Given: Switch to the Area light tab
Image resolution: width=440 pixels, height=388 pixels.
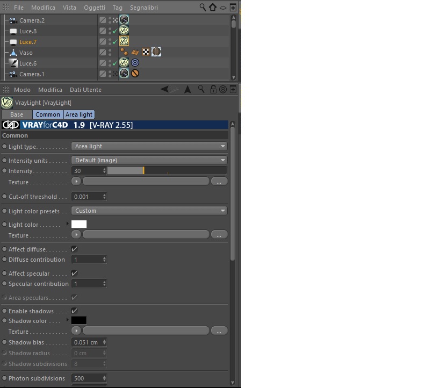Looking at the screenshot, I should 79,114.
